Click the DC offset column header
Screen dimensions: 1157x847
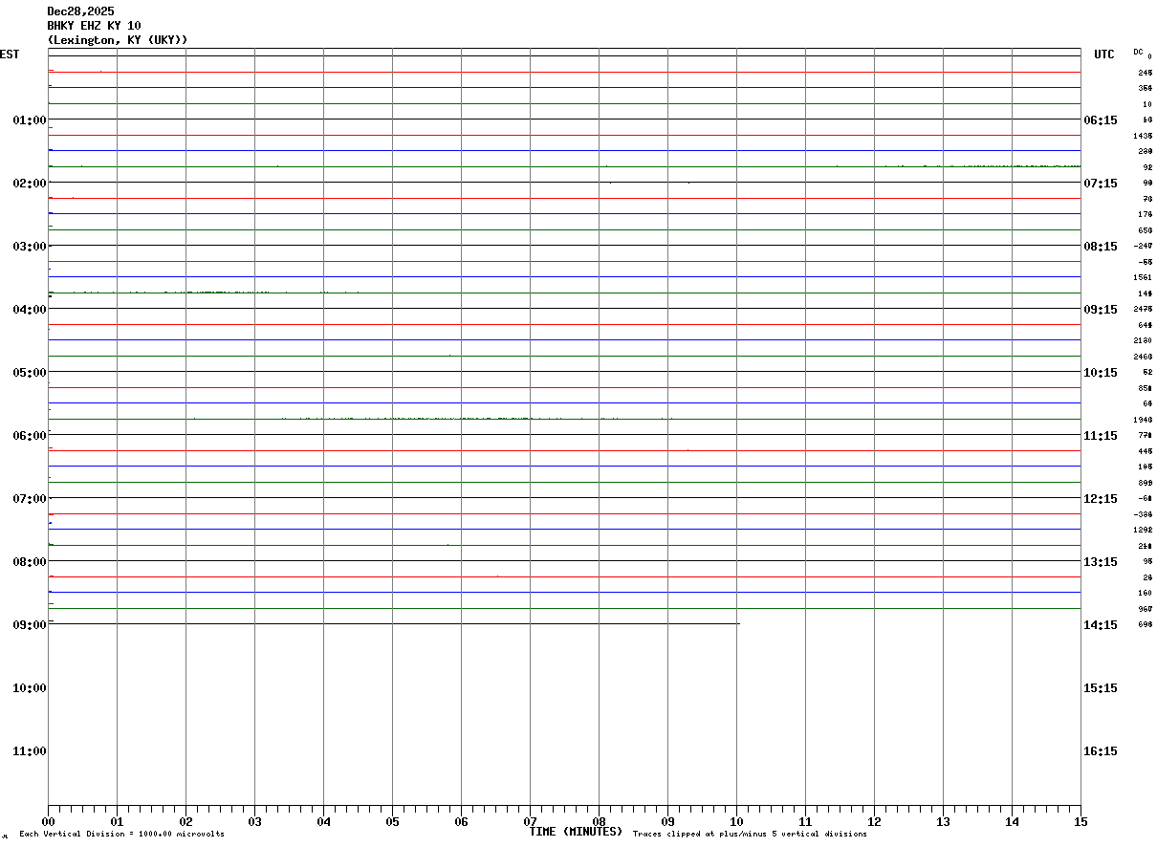pyautogui.click(x=1138, y=52)
